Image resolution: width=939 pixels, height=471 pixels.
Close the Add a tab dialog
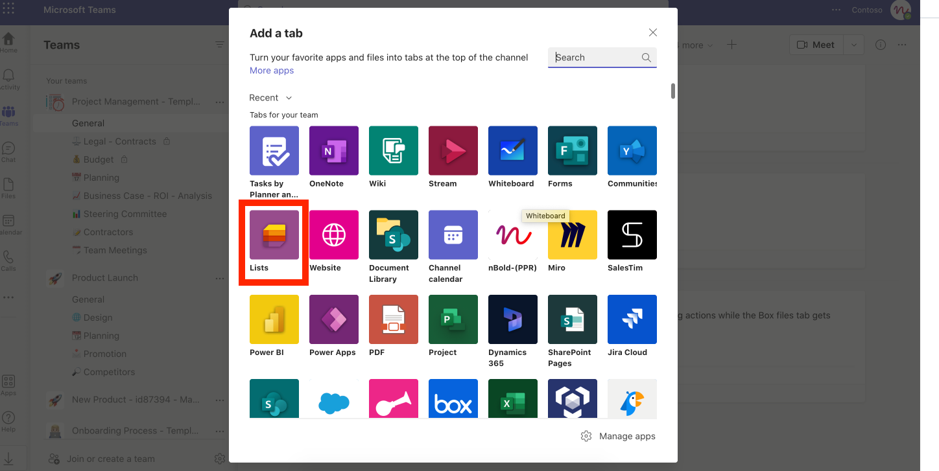click(653, 33)
